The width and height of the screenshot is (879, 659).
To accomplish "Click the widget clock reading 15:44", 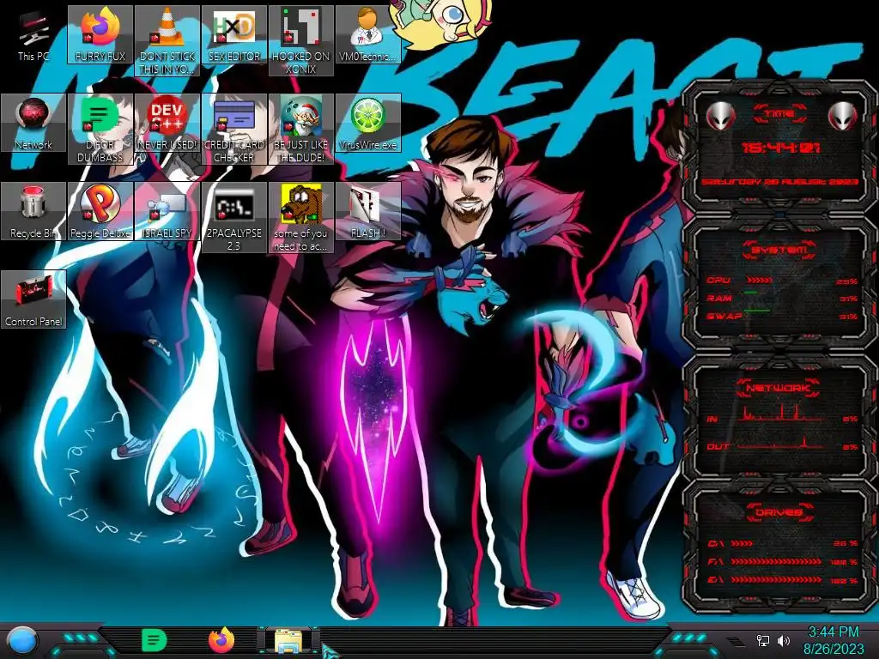I will tap(780, 148).
